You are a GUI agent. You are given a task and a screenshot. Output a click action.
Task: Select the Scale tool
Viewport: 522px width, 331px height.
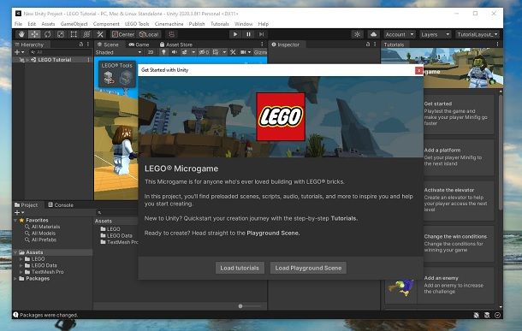(x=61, y=34)
